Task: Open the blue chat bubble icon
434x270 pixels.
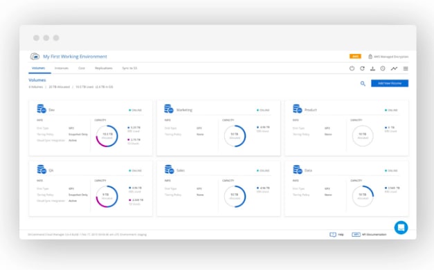Action: (x=401, y=227)
